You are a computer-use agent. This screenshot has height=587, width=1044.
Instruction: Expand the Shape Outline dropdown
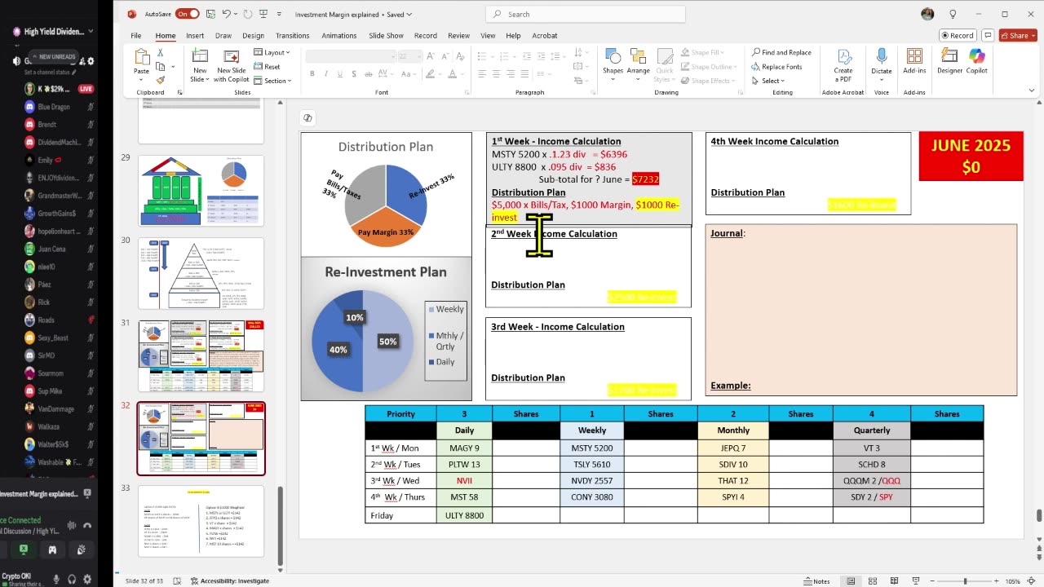[708, 67]
